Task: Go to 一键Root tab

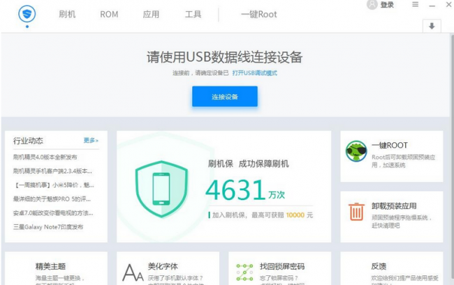Action: click(x=259, y=14)
